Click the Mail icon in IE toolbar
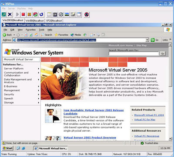The image size is (174, 157). point(91,35)
